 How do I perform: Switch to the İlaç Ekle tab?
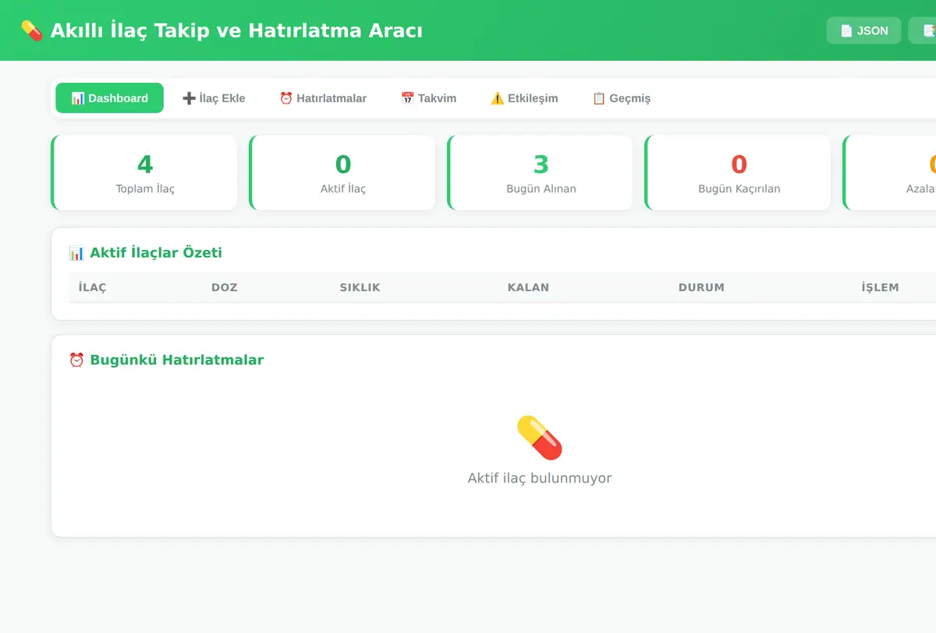[x=214, y=98]
